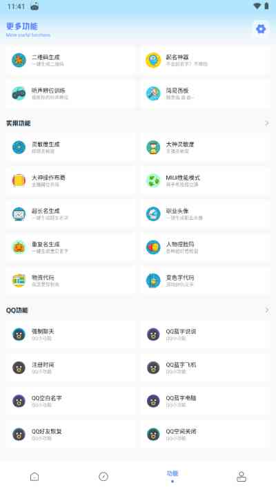Open 超长名生成 long name generator
276x492 pixels.
pos(70,214)
